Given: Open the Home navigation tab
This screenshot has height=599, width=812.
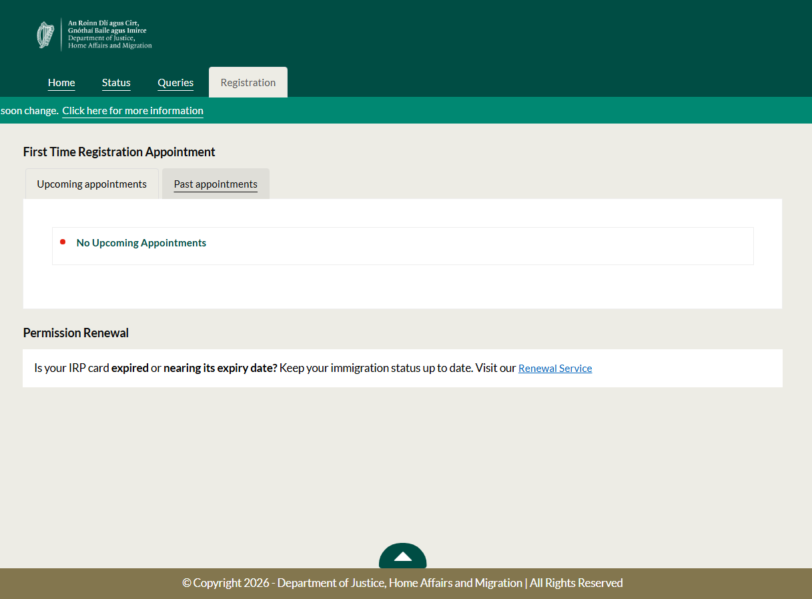Looking at the screenshot, I should (x=61, y=83).
